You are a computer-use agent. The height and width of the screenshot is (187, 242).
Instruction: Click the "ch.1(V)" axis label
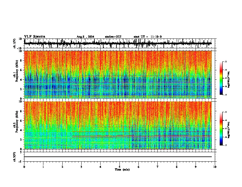[x=15, y=43]
